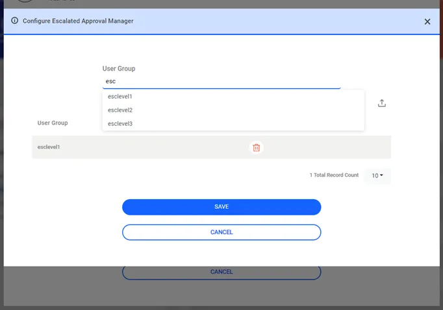Viewport: 443px width, 310px height.
Task: Click the upload icon beside the list
Action: click(382, 103)
